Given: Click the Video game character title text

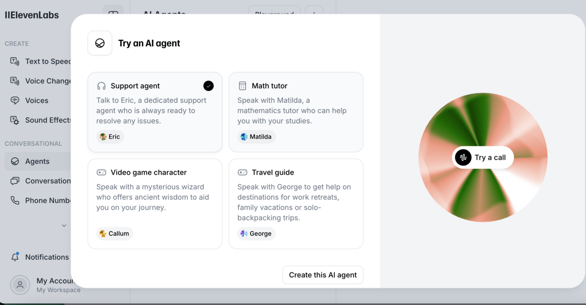Looking at the screenshot, I should coord(149,172).
